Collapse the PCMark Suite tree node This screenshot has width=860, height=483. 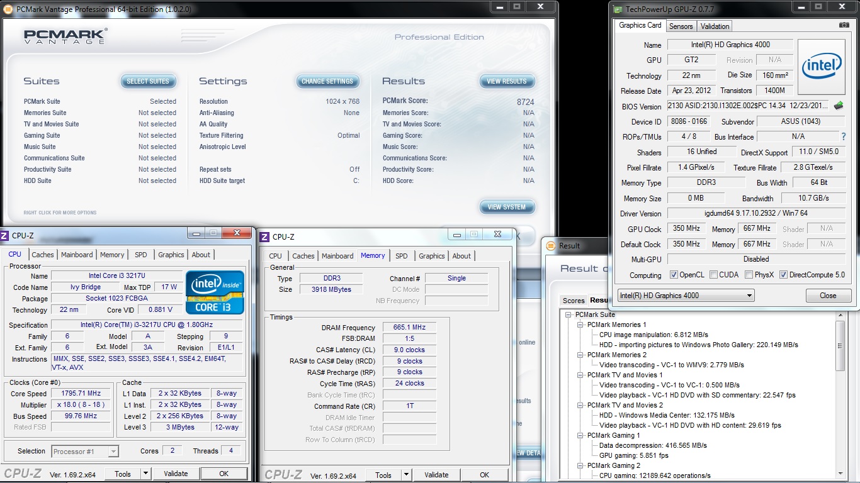(x=569, y=314)
